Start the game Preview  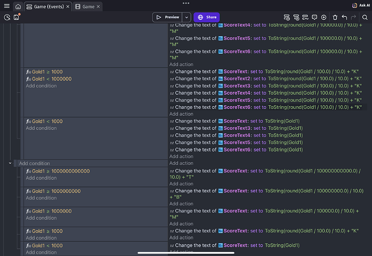[168, 17]
